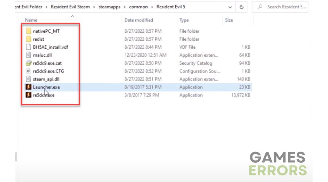Click the steam_api.dll file icon
The width and height of the screenshot is (328, 182).
click(28, 79)
